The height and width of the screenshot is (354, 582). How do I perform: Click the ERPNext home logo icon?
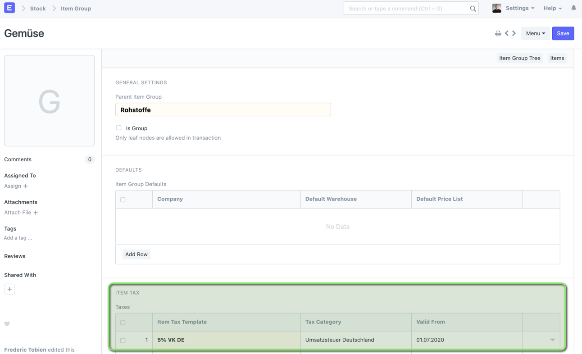coord(9,8)
